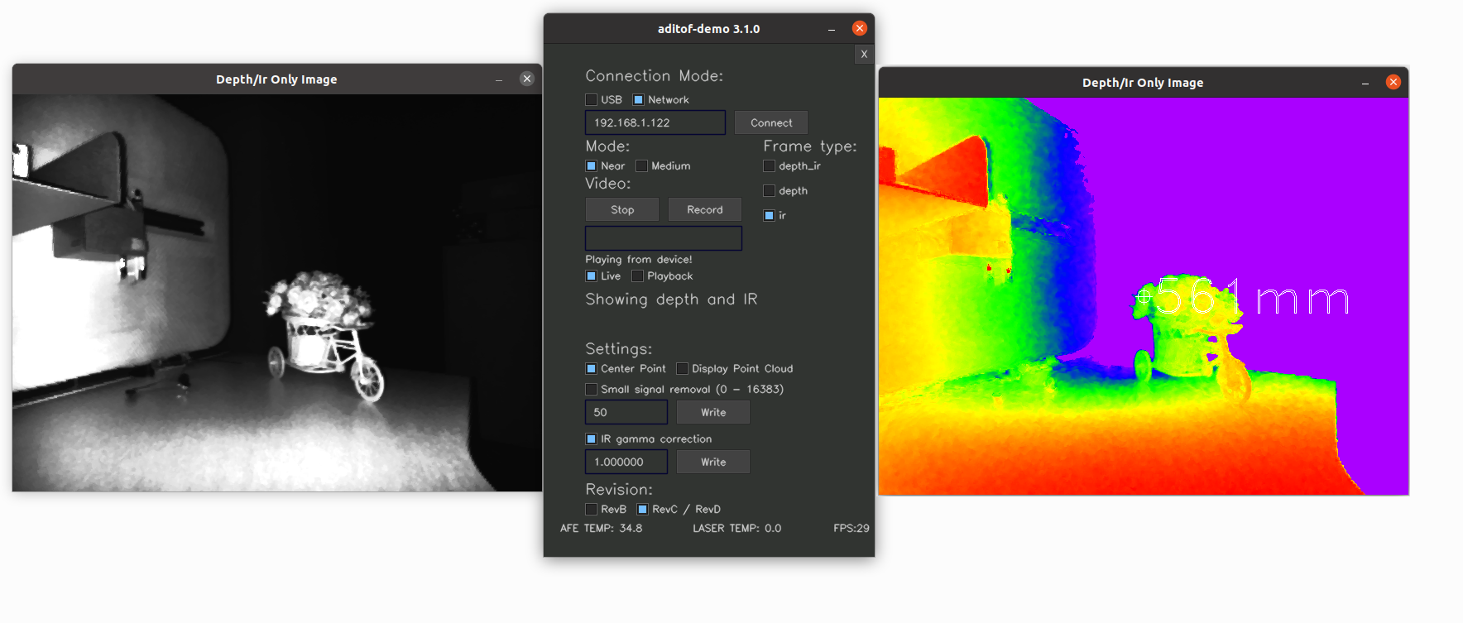
Task: Click the small X button below title bar
Action: point(864,55)
